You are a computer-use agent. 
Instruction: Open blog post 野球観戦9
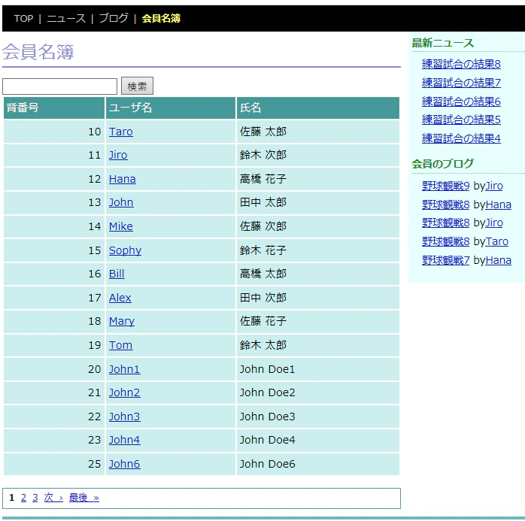point(445,186)
